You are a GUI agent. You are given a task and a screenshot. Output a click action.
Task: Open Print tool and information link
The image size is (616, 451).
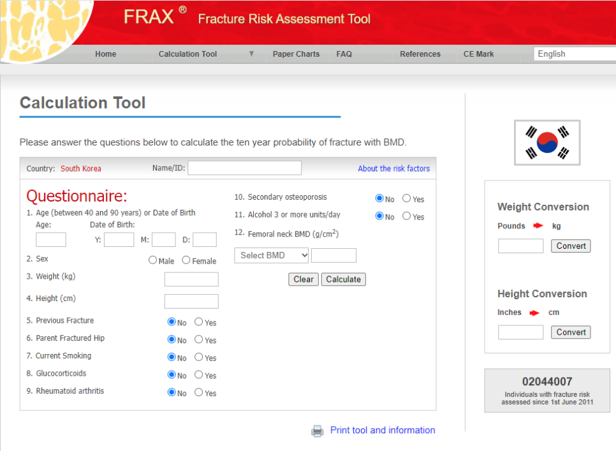pyautogui.click(x=383, y=430)
